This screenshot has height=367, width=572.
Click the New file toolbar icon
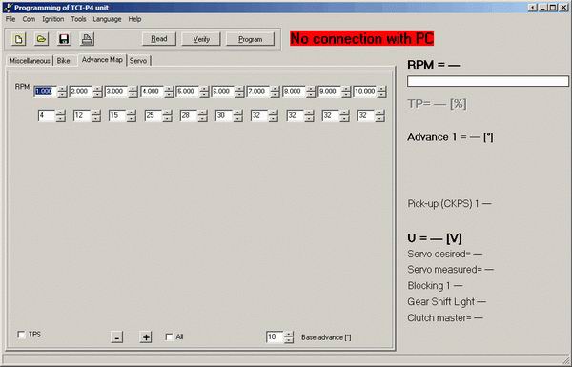[x=19, y=39]
